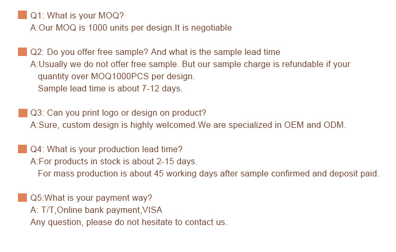This screenshot has height=252, width=396.
Task: Click the word 'negotiable' in Q1 answer
Action: tap(211, 28)
